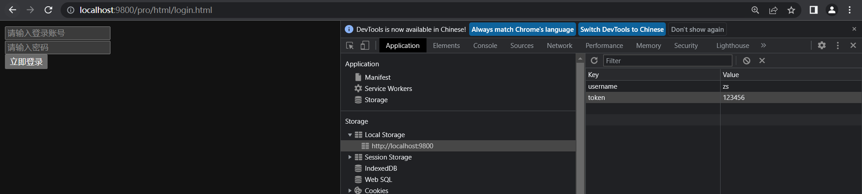
Task: Bookmark this page with star icon
Action: (x=791, y=10)
